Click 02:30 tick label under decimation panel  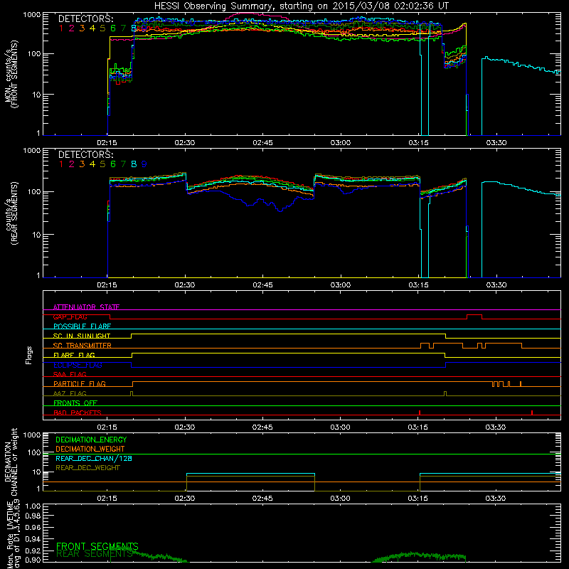coord(185,499)
